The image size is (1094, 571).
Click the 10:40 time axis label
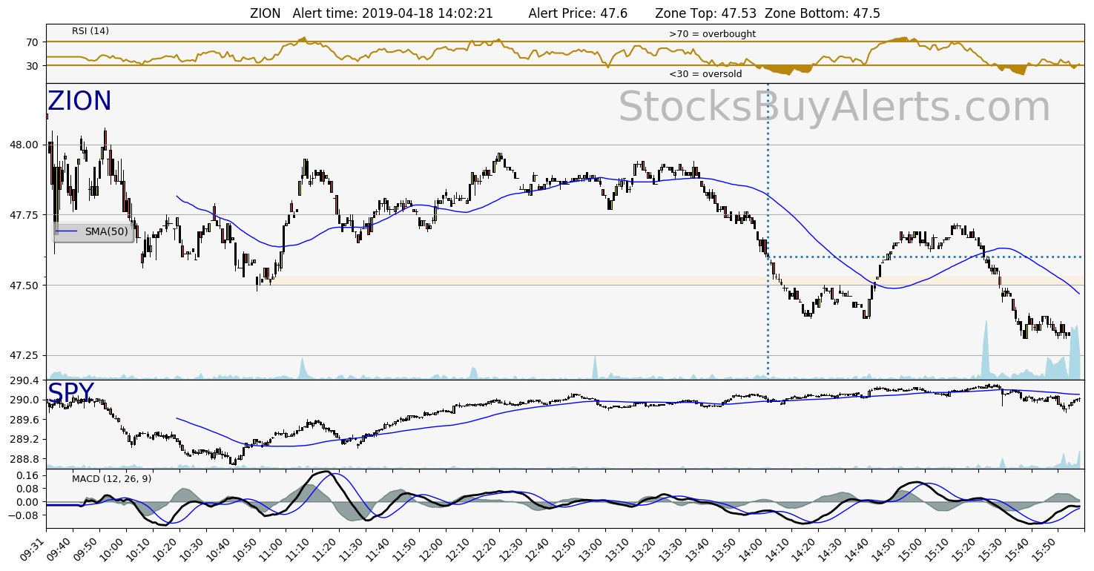(219, 549)
